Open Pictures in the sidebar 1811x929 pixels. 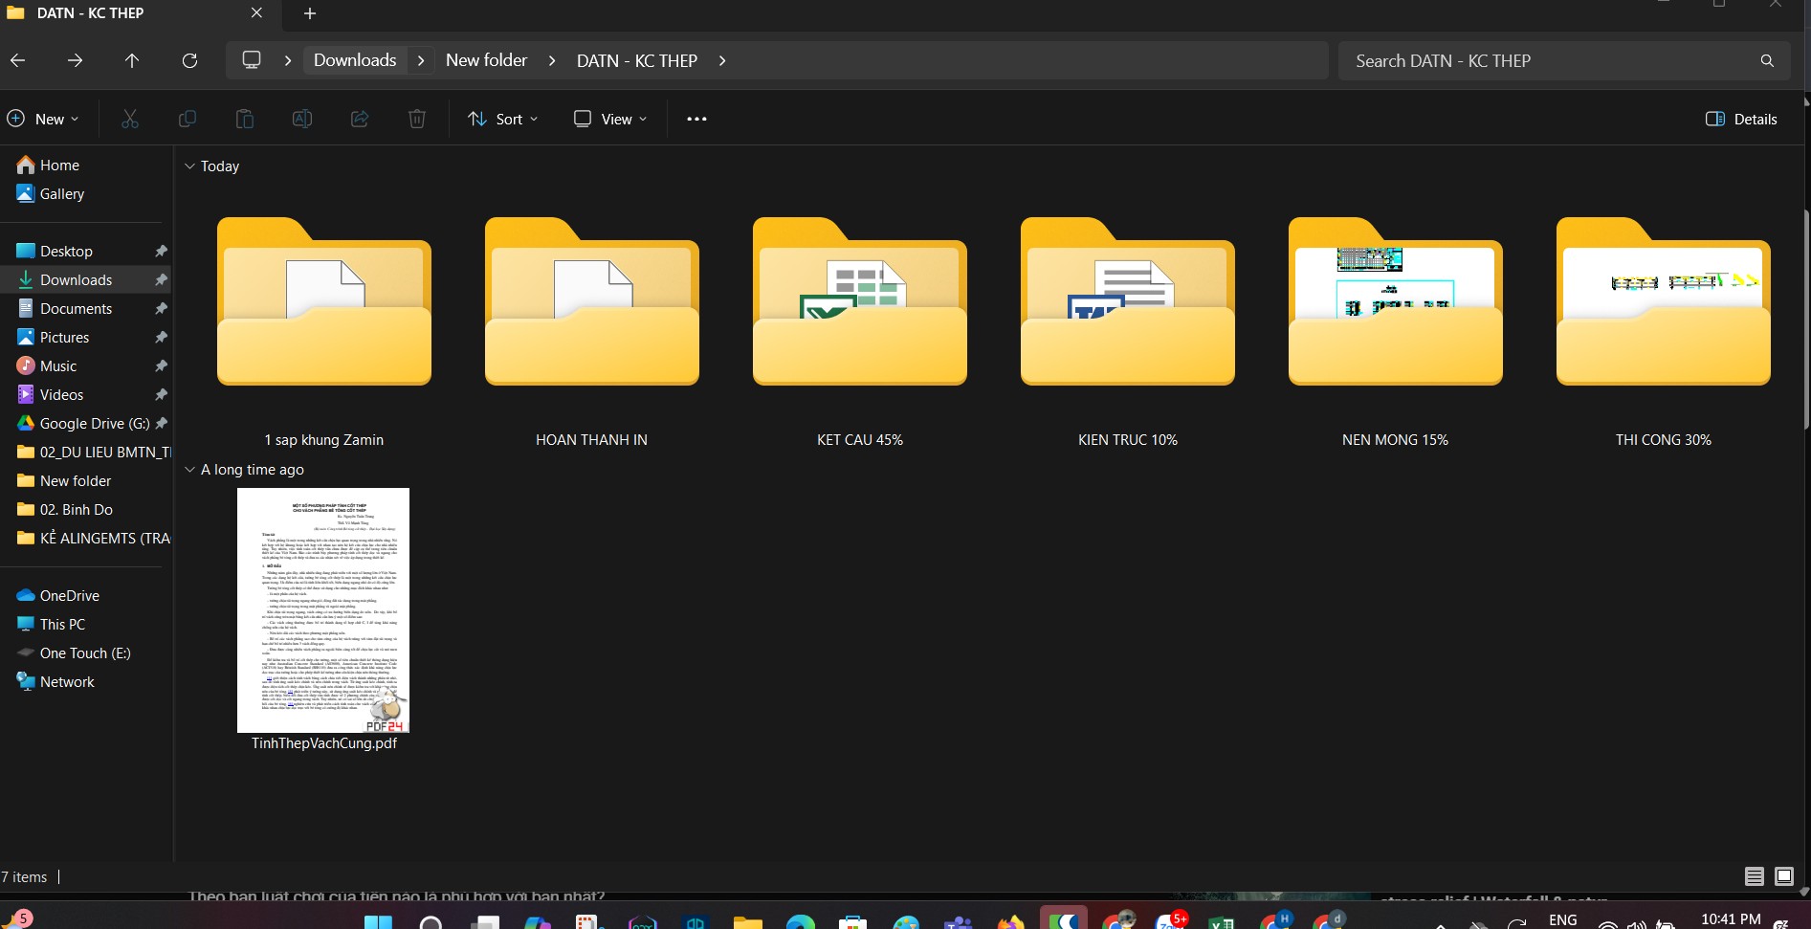tap(64, 338)
